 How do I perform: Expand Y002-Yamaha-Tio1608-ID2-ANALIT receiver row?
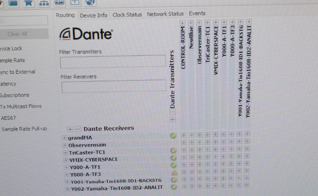point(68,189)
